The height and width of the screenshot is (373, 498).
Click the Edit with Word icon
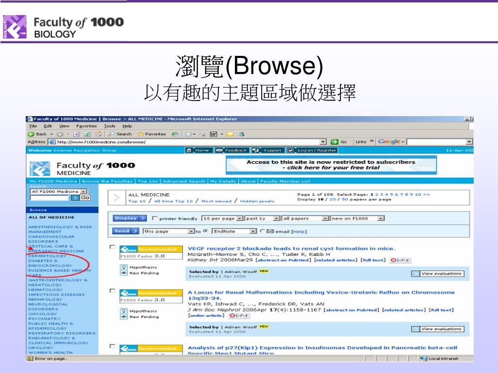pyautogui.click(x=213, y=134)
